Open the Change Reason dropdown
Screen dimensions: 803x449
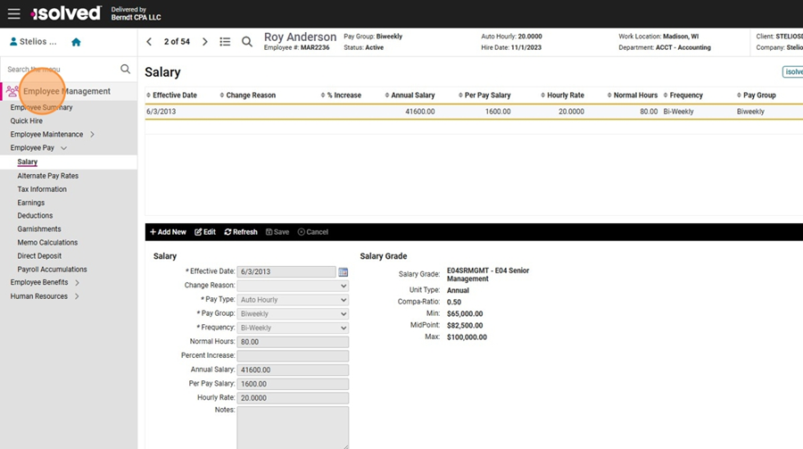pos(293,286)
